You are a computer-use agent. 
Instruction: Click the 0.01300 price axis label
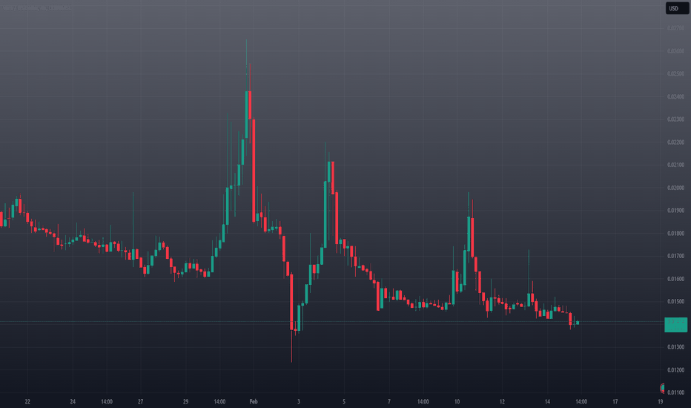tap(675, 347)
